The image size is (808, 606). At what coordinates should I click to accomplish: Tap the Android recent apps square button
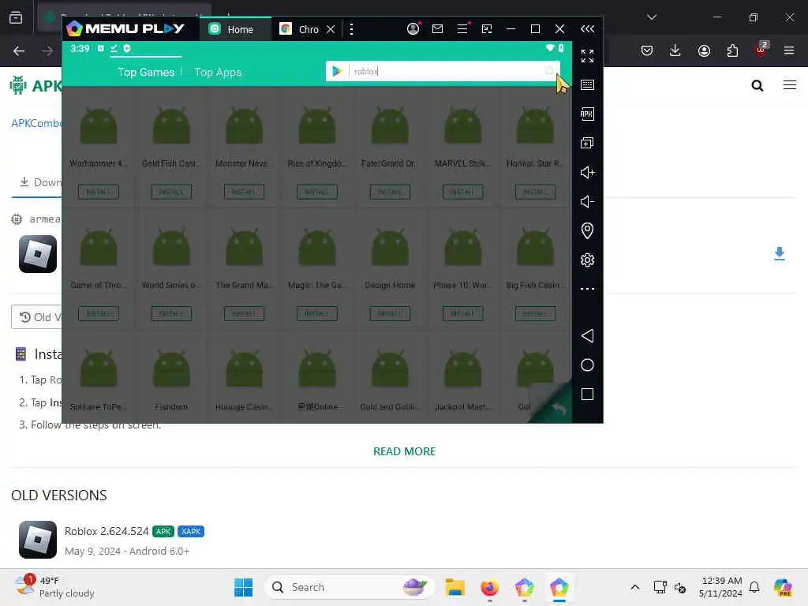click(x=587, y=395)
